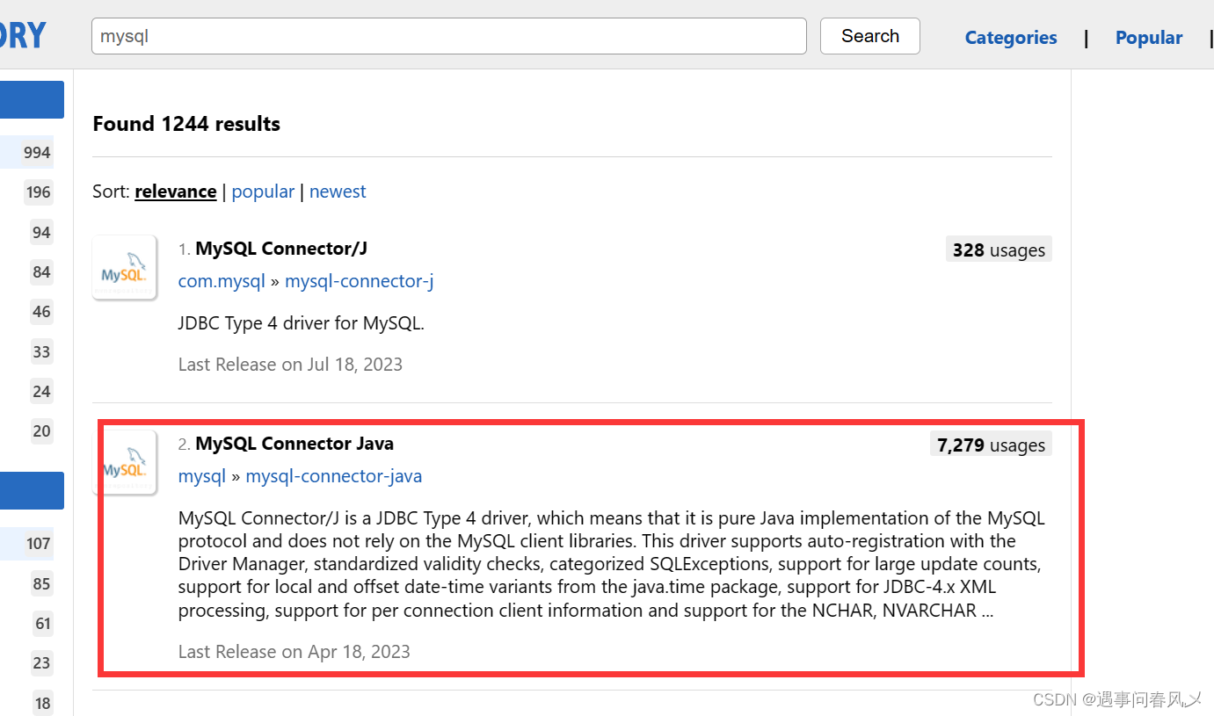
Task: Open the mysql group link
Action: pyautogui.click(x=202, y=476)
